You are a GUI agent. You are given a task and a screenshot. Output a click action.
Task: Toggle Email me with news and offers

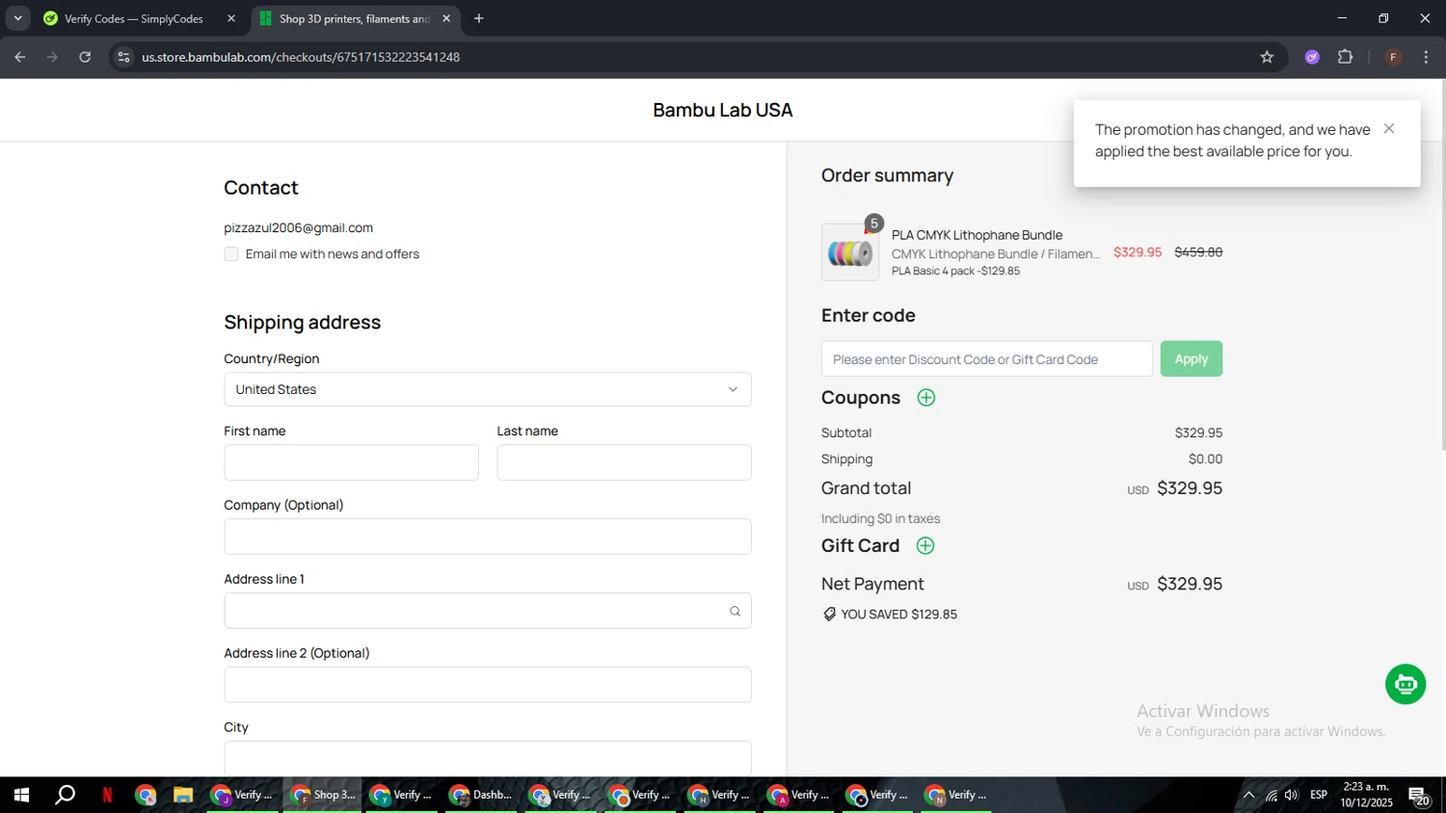(x=231, y=254)
